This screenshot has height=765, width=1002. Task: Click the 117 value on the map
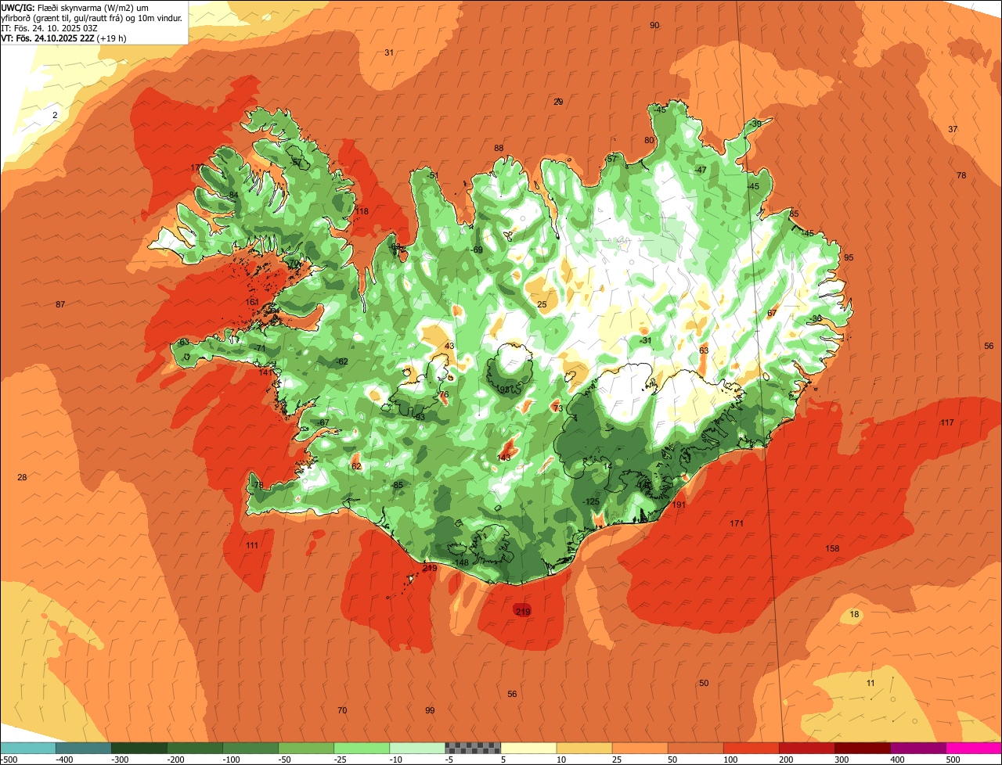click(947, 423)
